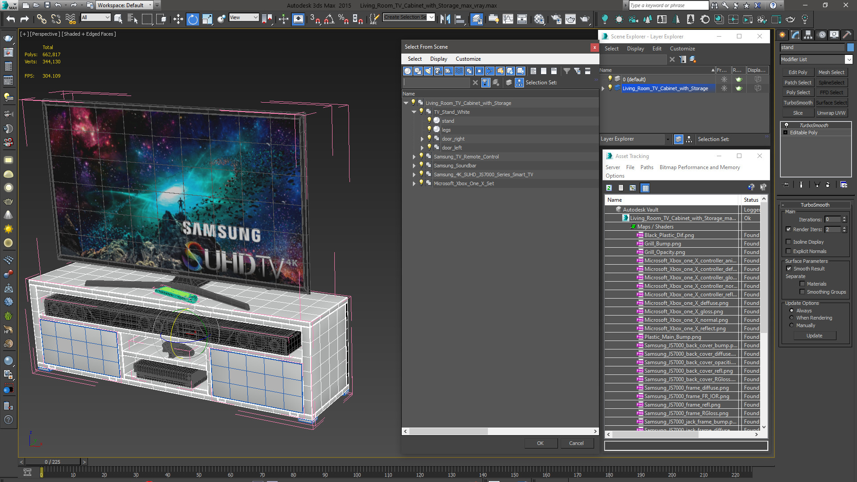Click the object color swatch beside name
The width and height of the screenshot is (857, 482).
point(850,47)
